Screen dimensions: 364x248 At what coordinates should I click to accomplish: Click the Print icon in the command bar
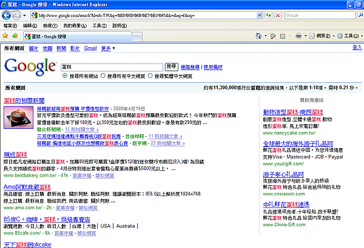[x=298, y=36]
